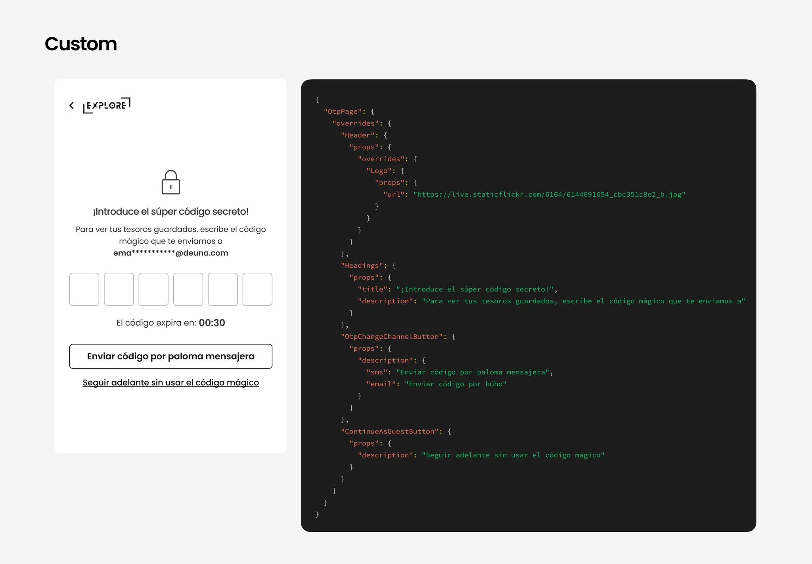Click the "email" key in the JSON

(x=381, y=384)
